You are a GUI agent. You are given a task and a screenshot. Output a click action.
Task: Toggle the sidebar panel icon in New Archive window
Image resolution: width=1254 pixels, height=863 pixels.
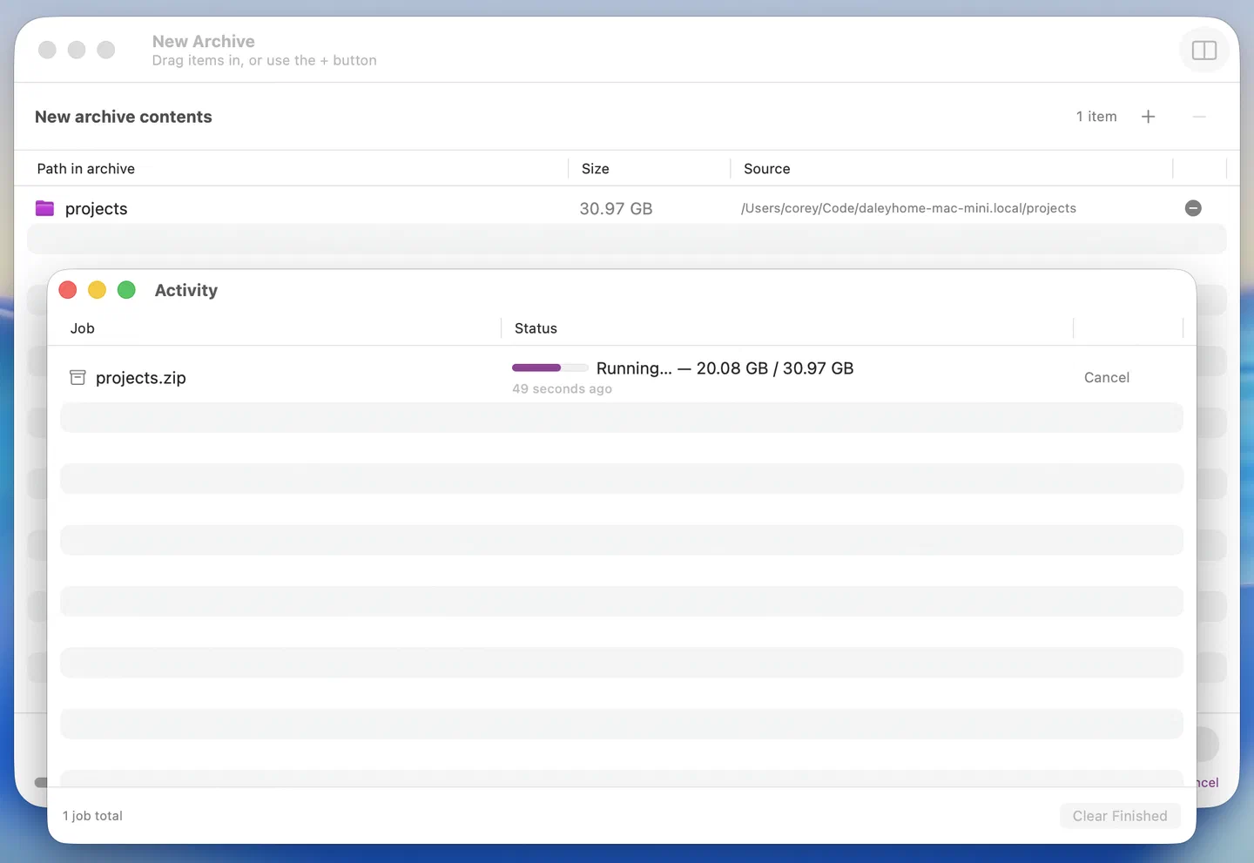coord(1203,51)
